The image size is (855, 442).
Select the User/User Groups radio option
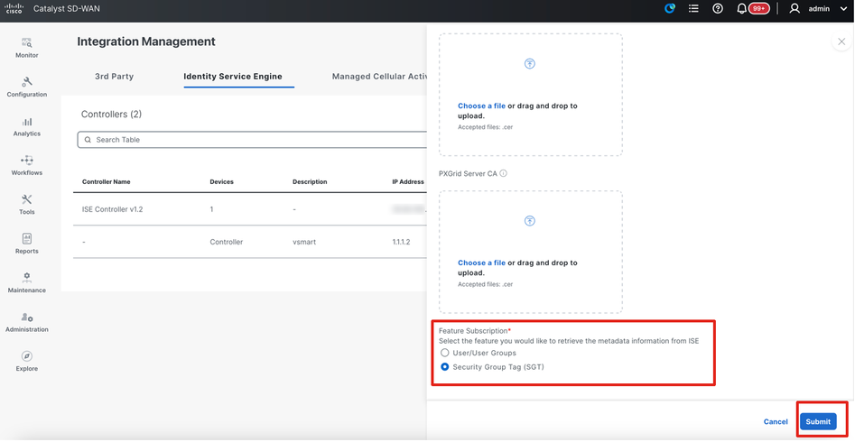[x=444, y=353]
